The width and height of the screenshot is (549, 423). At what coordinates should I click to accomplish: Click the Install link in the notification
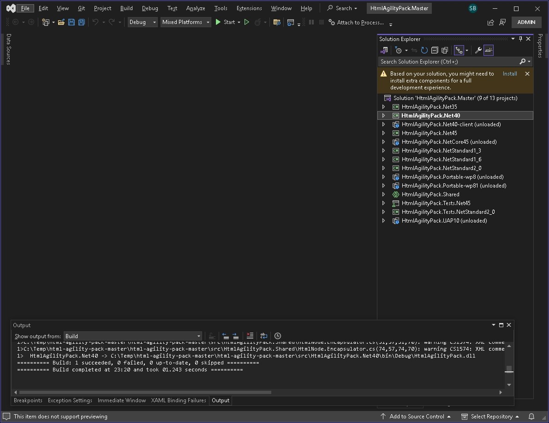click(x=510, y=74)
